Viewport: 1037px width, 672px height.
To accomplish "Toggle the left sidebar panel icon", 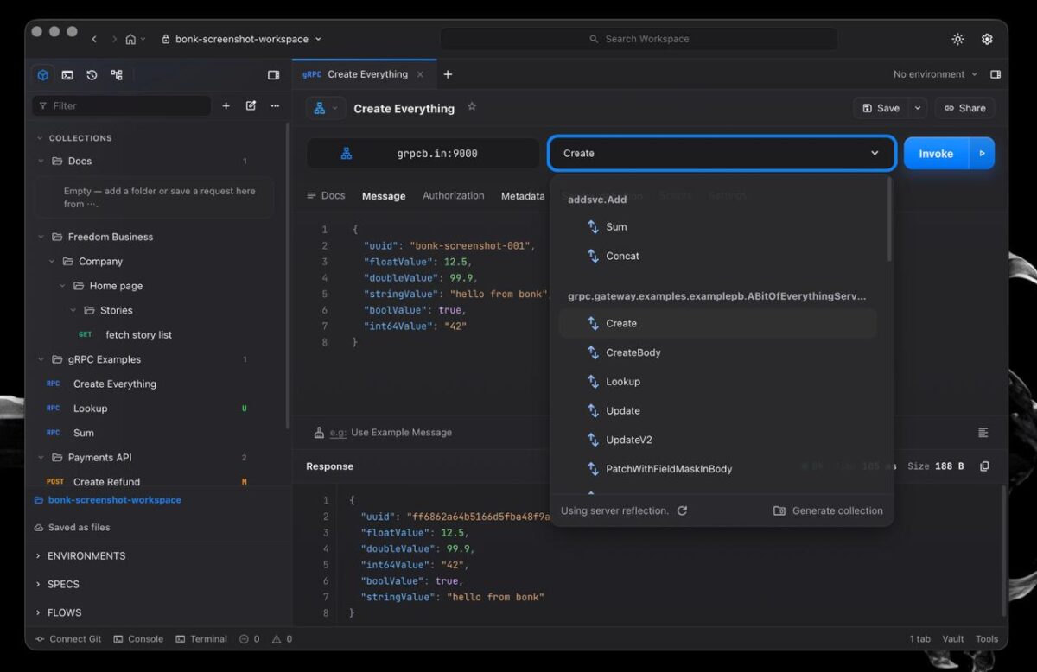I will coord(273,75).
